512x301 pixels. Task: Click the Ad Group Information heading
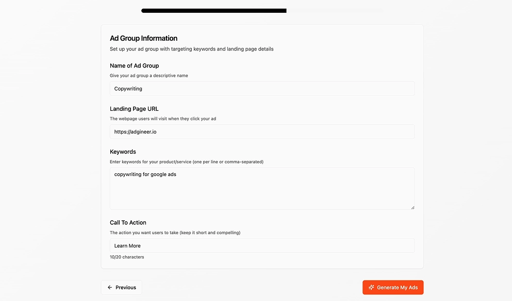[143, 38]
